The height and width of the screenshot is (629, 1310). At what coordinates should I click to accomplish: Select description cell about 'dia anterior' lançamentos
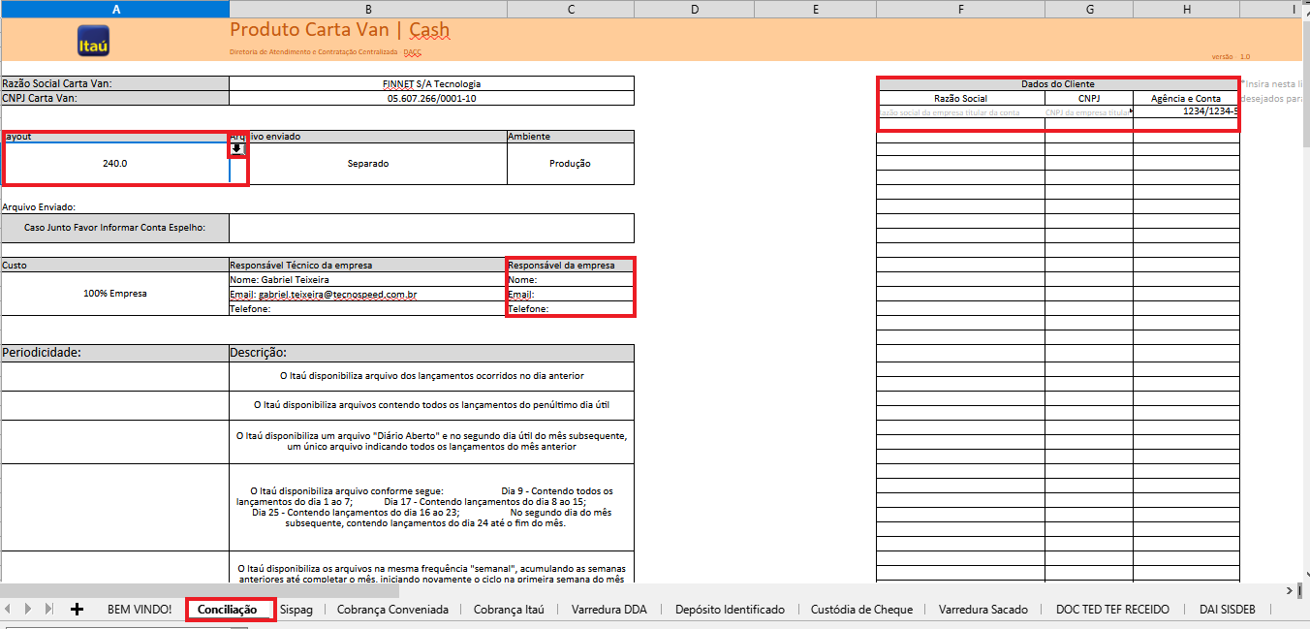pos(432,376)
